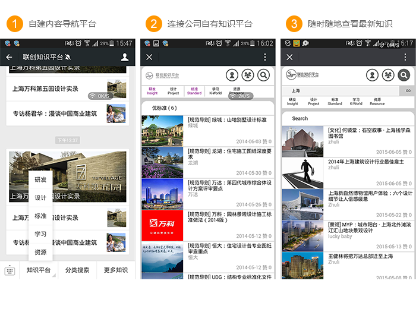
Task: Switch to 研发 Insight tab in third phone
Action: pos(292,102)
